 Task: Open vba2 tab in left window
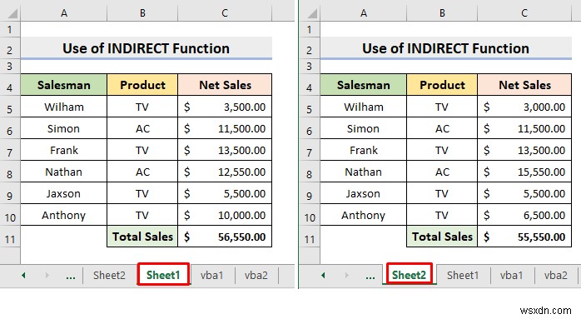coord(256,275)
